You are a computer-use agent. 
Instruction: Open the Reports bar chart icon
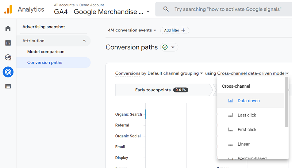tap(8, 43)
